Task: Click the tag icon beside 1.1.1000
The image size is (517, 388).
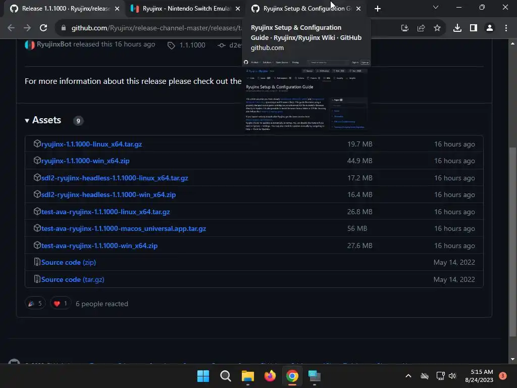Action: (171, 45)
